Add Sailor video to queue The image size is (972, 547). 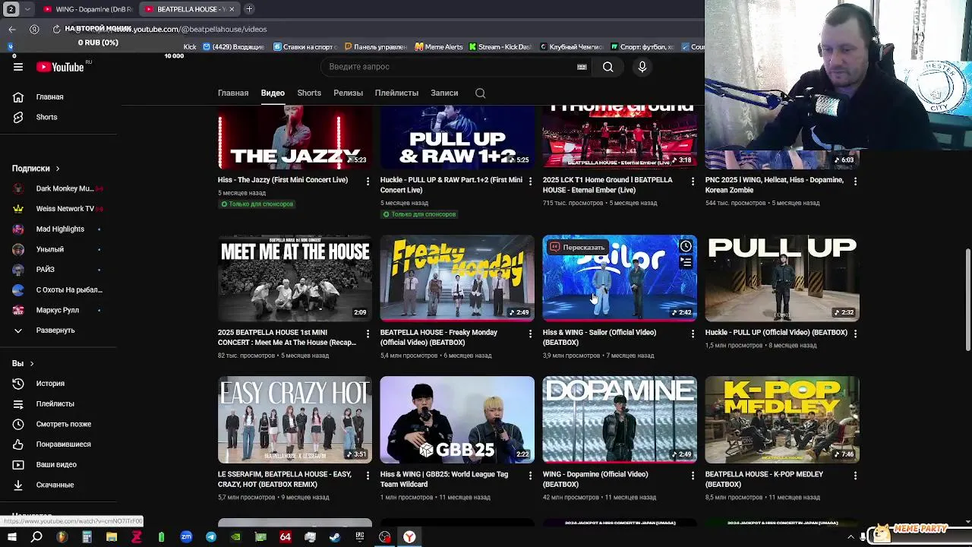(x=686, y=262)
